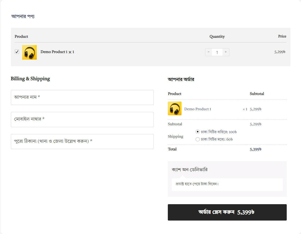Increase quantity with the plus button
This screenshot has height=234, width=301.
tap(226, 52)
